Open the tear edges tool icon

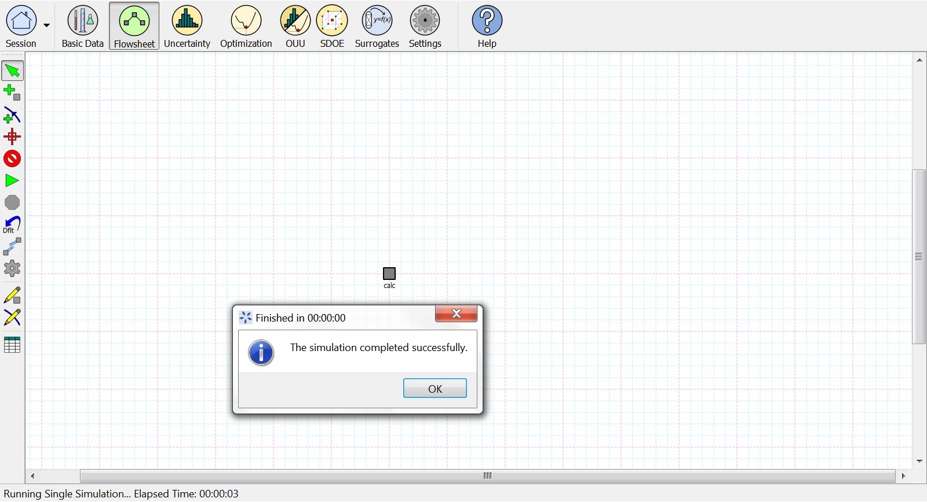12,247
